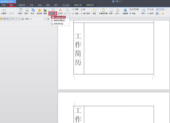Open the quick access toolbar dropdown arrow
Viewport: 170px width, 123px height.
click(x=19, y=19)
